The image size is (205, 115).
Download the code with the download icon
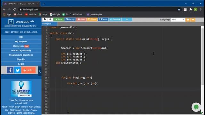pos(127,19)
